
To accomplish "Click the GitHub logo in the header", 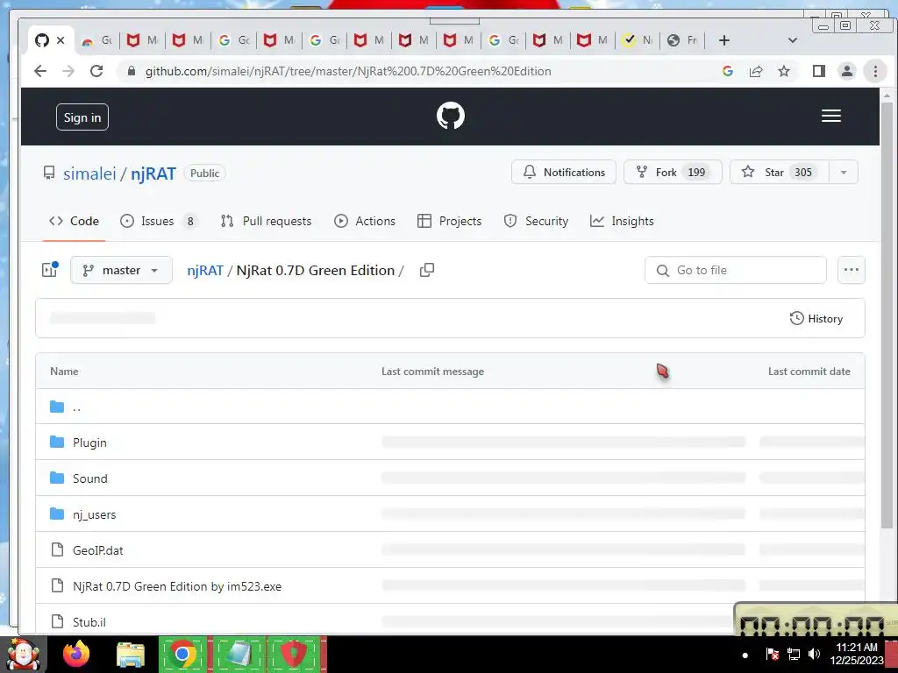I will pos(450,117).
